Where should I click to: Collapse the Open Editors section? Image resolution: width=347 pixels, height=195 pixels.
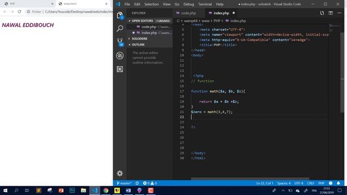pyautogui.click(x=150, y=21)
